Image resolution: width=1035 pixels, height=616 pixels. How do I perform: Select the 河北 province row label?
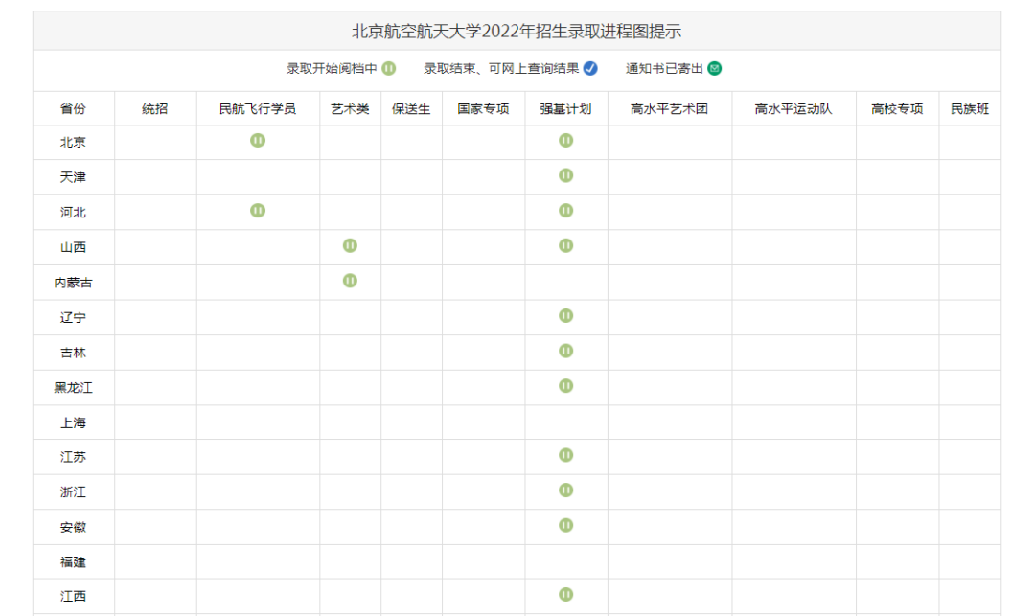click(x=73, y=212)
